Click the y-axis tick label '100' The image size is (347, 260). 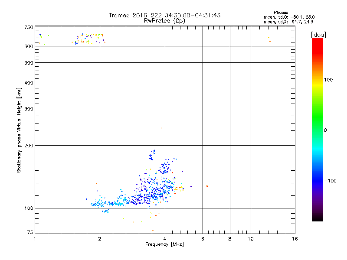pyautogui.click(x=29, y=208)
